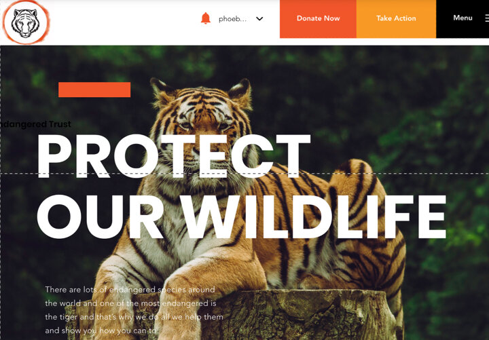Select the orange accent bar above heading
The image size is (489, 340).
94,90
